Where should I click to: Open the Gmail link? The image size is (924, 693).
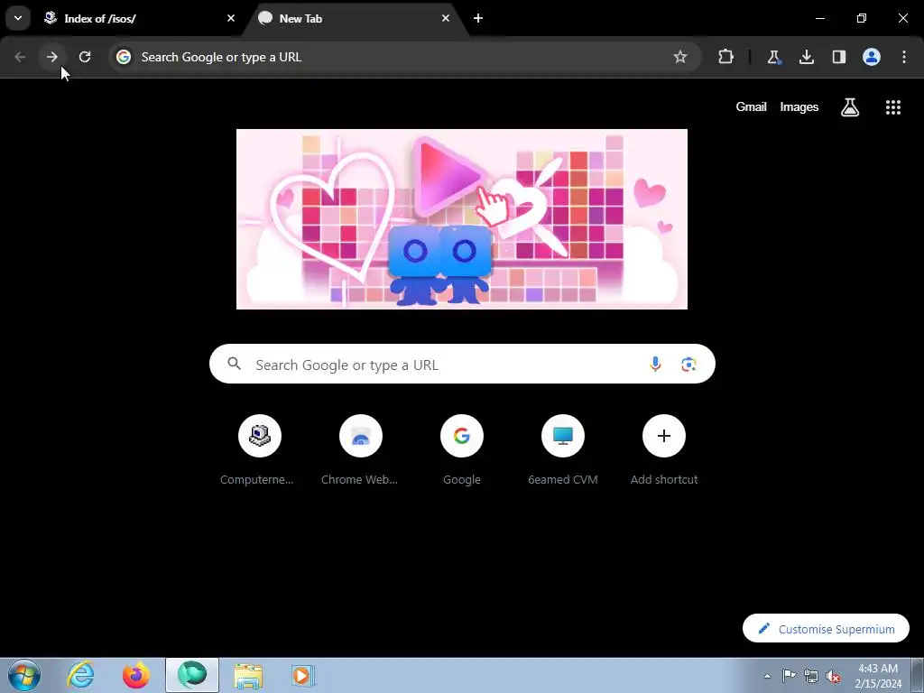tap(752, 107)
